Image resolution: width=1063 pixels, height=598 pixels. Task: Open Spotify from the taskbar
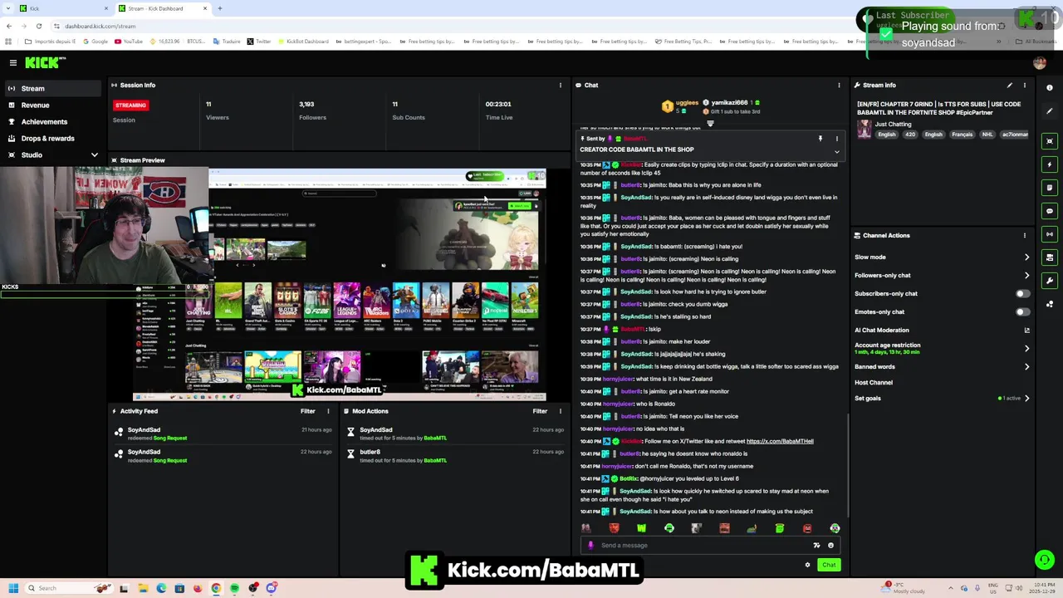234,588
